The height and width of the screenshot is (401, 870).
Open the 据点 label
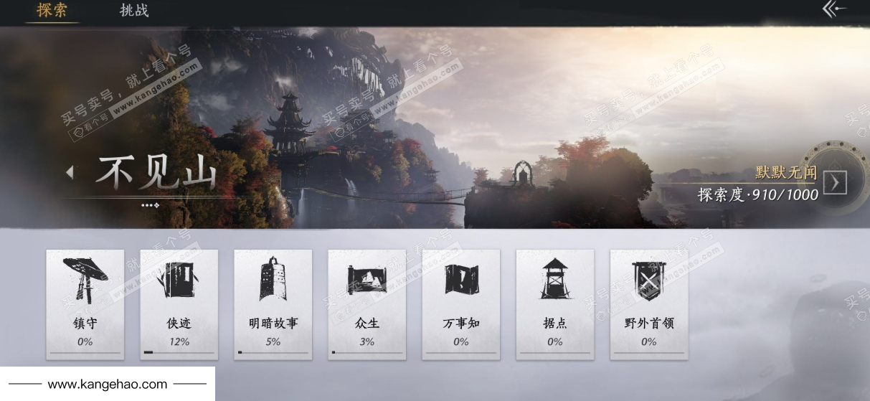pos(554,324)
